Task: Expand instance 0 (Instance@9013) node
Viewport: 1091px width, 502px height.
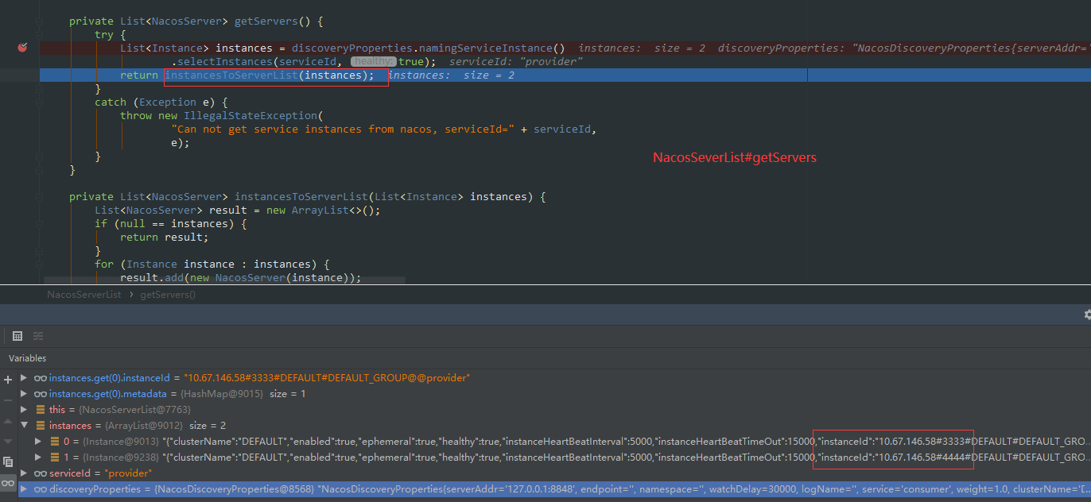Action: coord(38,441)
